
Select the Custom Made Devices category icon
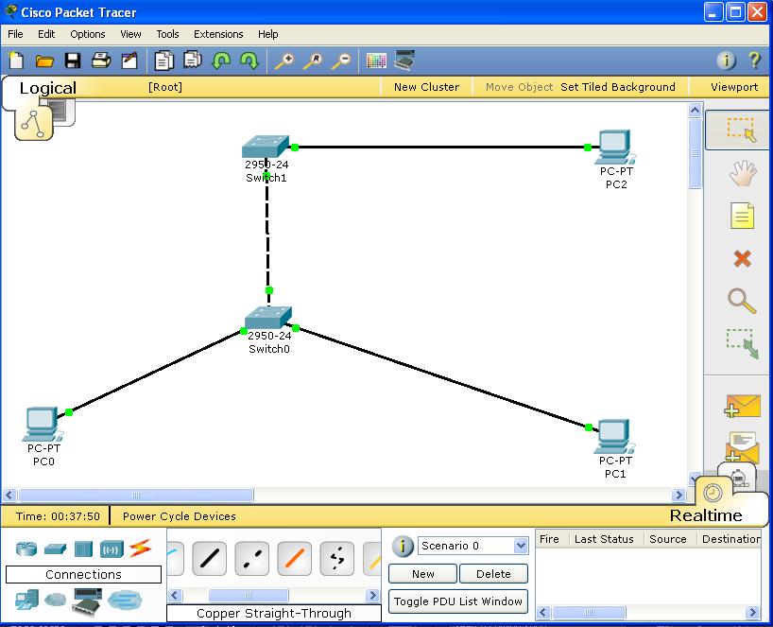coord(87,601)
